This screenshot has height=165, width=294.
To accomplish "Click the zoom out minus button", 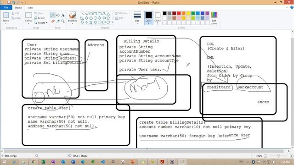I will (266, 156).
